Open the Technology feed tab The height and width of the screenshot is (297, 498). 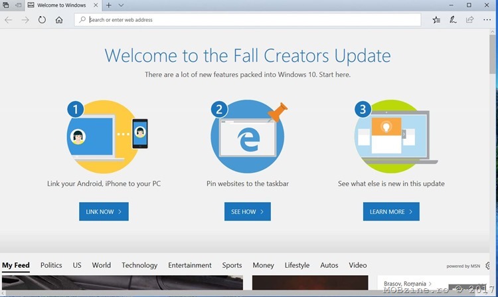[x=139, y=265]
